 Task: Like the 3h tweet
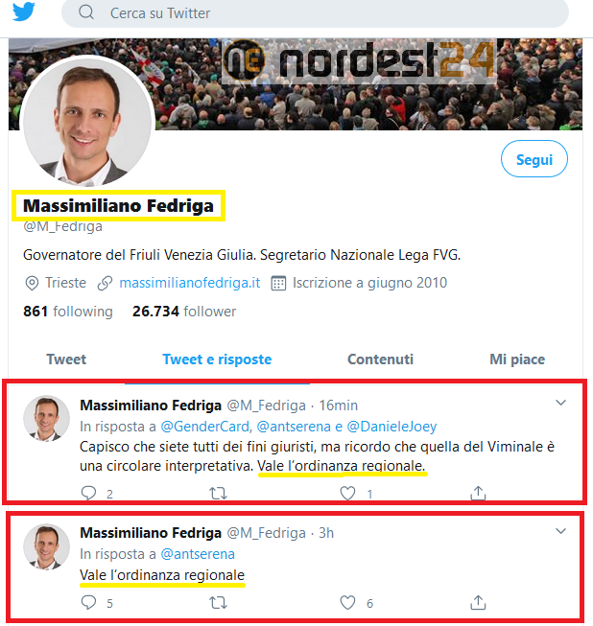coord(349,603)
